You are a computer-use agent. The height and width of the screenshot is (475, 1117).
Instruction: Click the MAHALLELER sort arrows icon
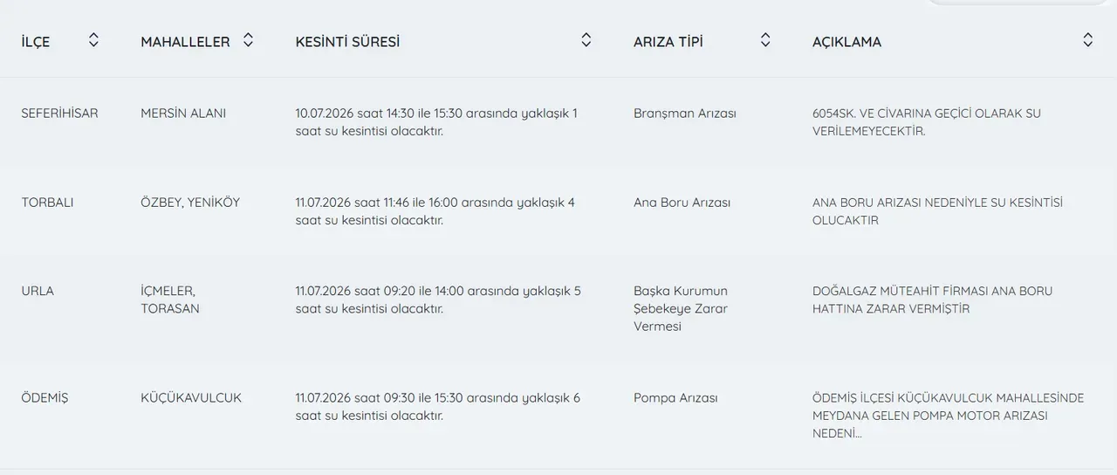pyautogui.click(x=248, y=40)
